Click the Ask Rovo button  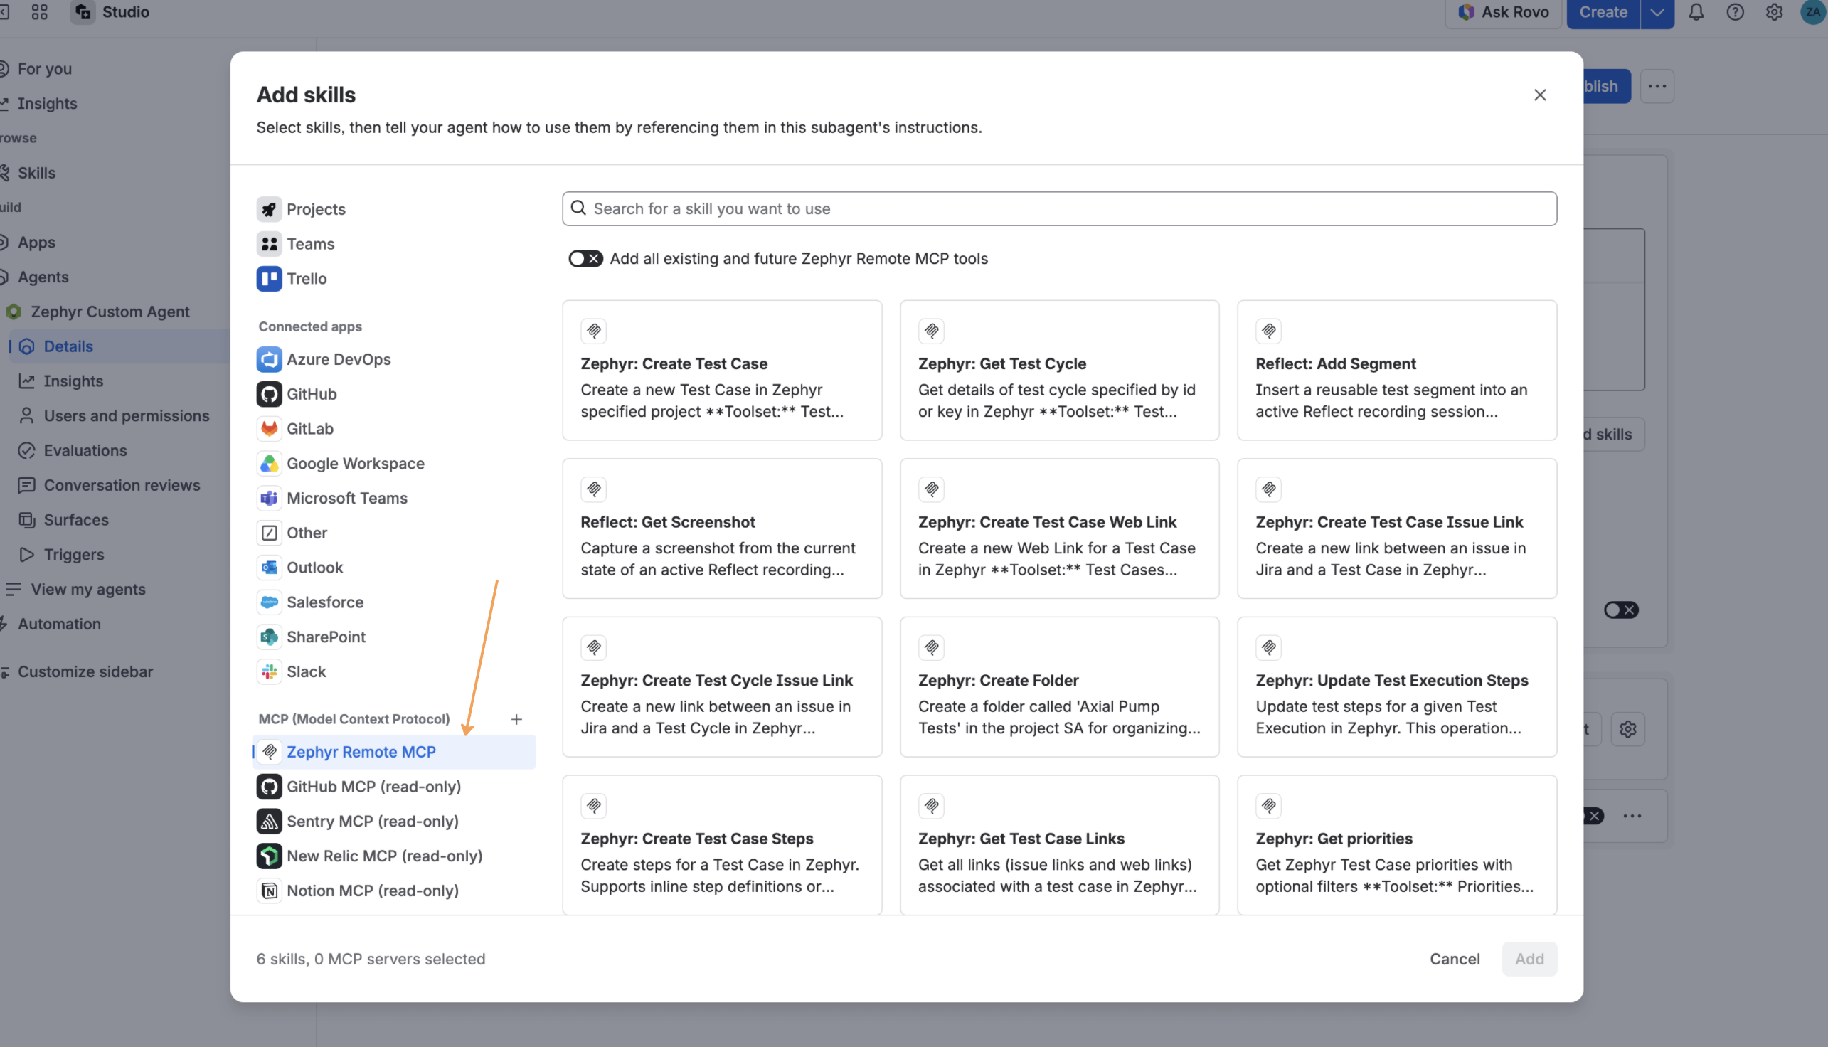coord(1502,12)
